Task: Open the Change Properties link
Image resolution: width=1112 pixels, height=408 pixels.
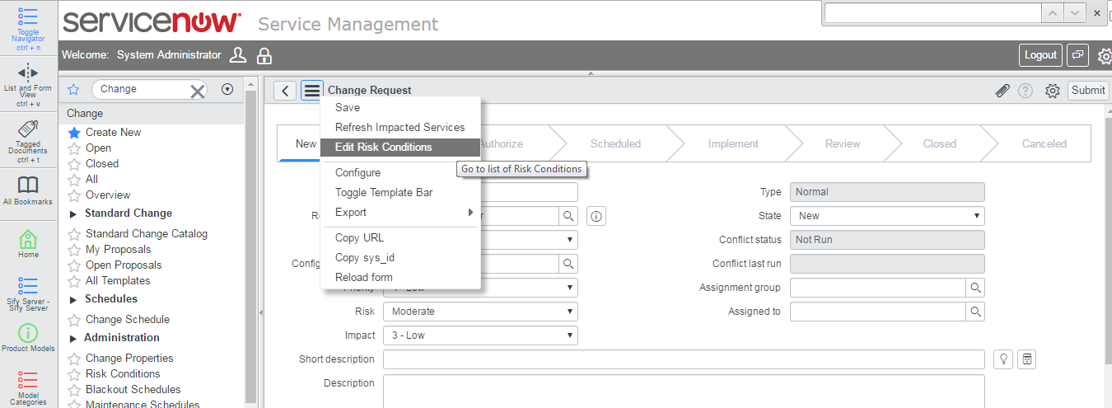Action: (129, 358)
